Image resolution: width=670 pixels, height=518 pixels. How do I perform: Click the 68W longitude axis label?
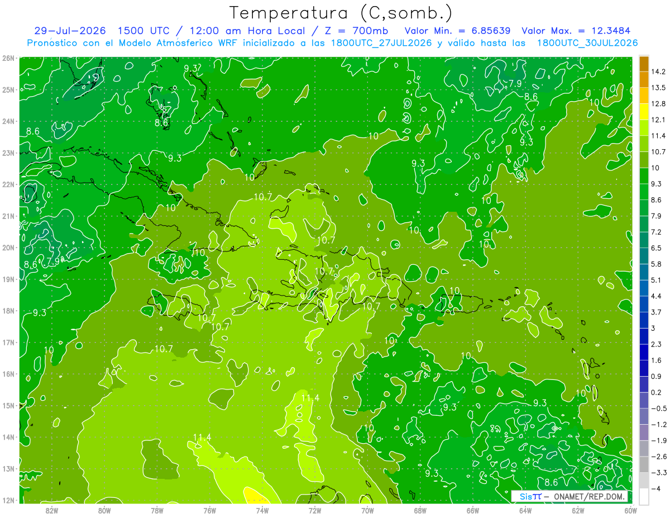pos(420,510)
